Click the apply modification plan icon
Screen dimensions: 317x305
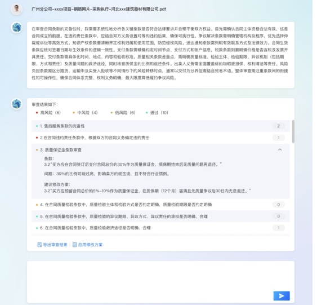[x=74, y=245]
